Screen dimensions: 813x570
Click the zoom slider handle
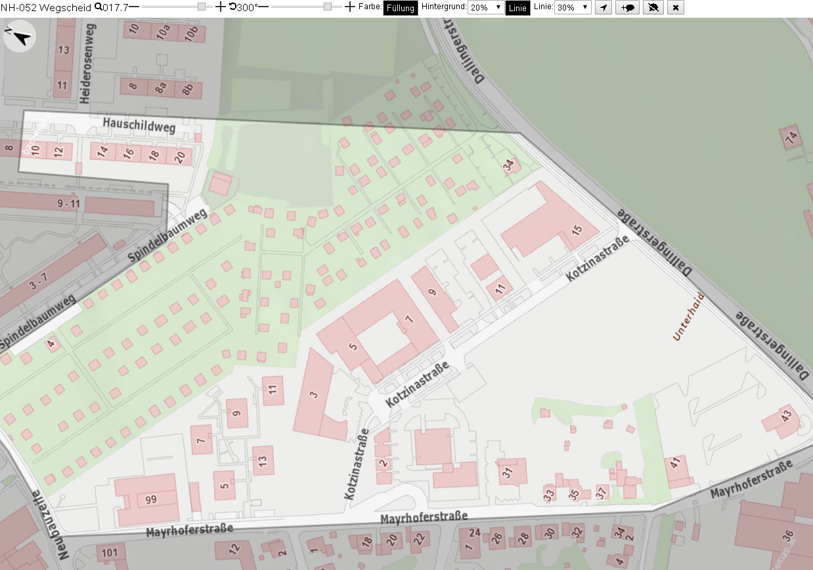point(202,7)
